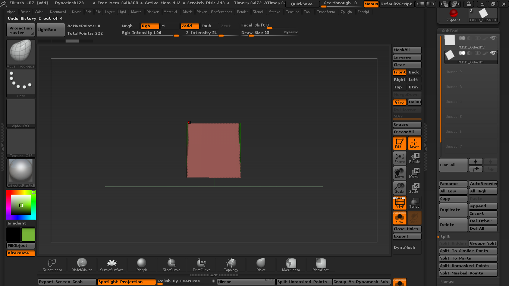The height and width of the screenshot is (286, 509).
Task: Open the Dots stroke picker
Action: click(21, 84)
